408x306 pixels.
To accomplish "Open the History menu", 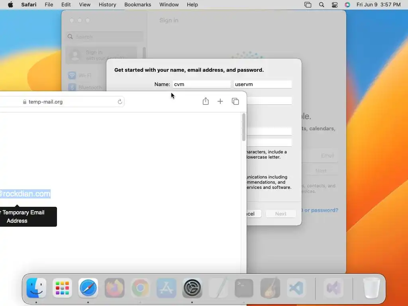I will pyautogui.click(x=107, y=5).
